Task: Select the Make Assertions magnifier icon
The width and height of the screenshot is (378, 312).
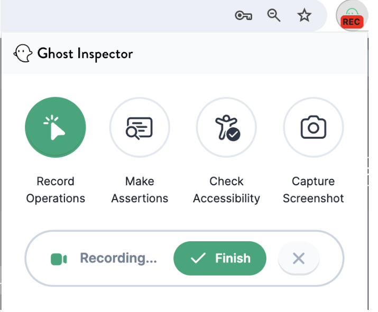Action: [x=140, y=127]
